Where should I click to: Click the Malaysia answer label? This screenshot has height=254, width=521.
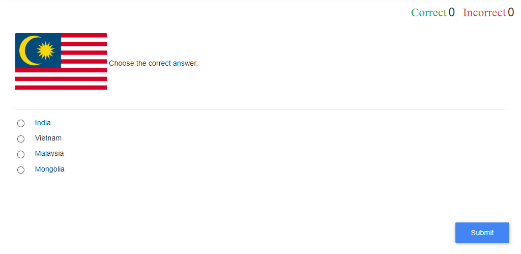49,153
